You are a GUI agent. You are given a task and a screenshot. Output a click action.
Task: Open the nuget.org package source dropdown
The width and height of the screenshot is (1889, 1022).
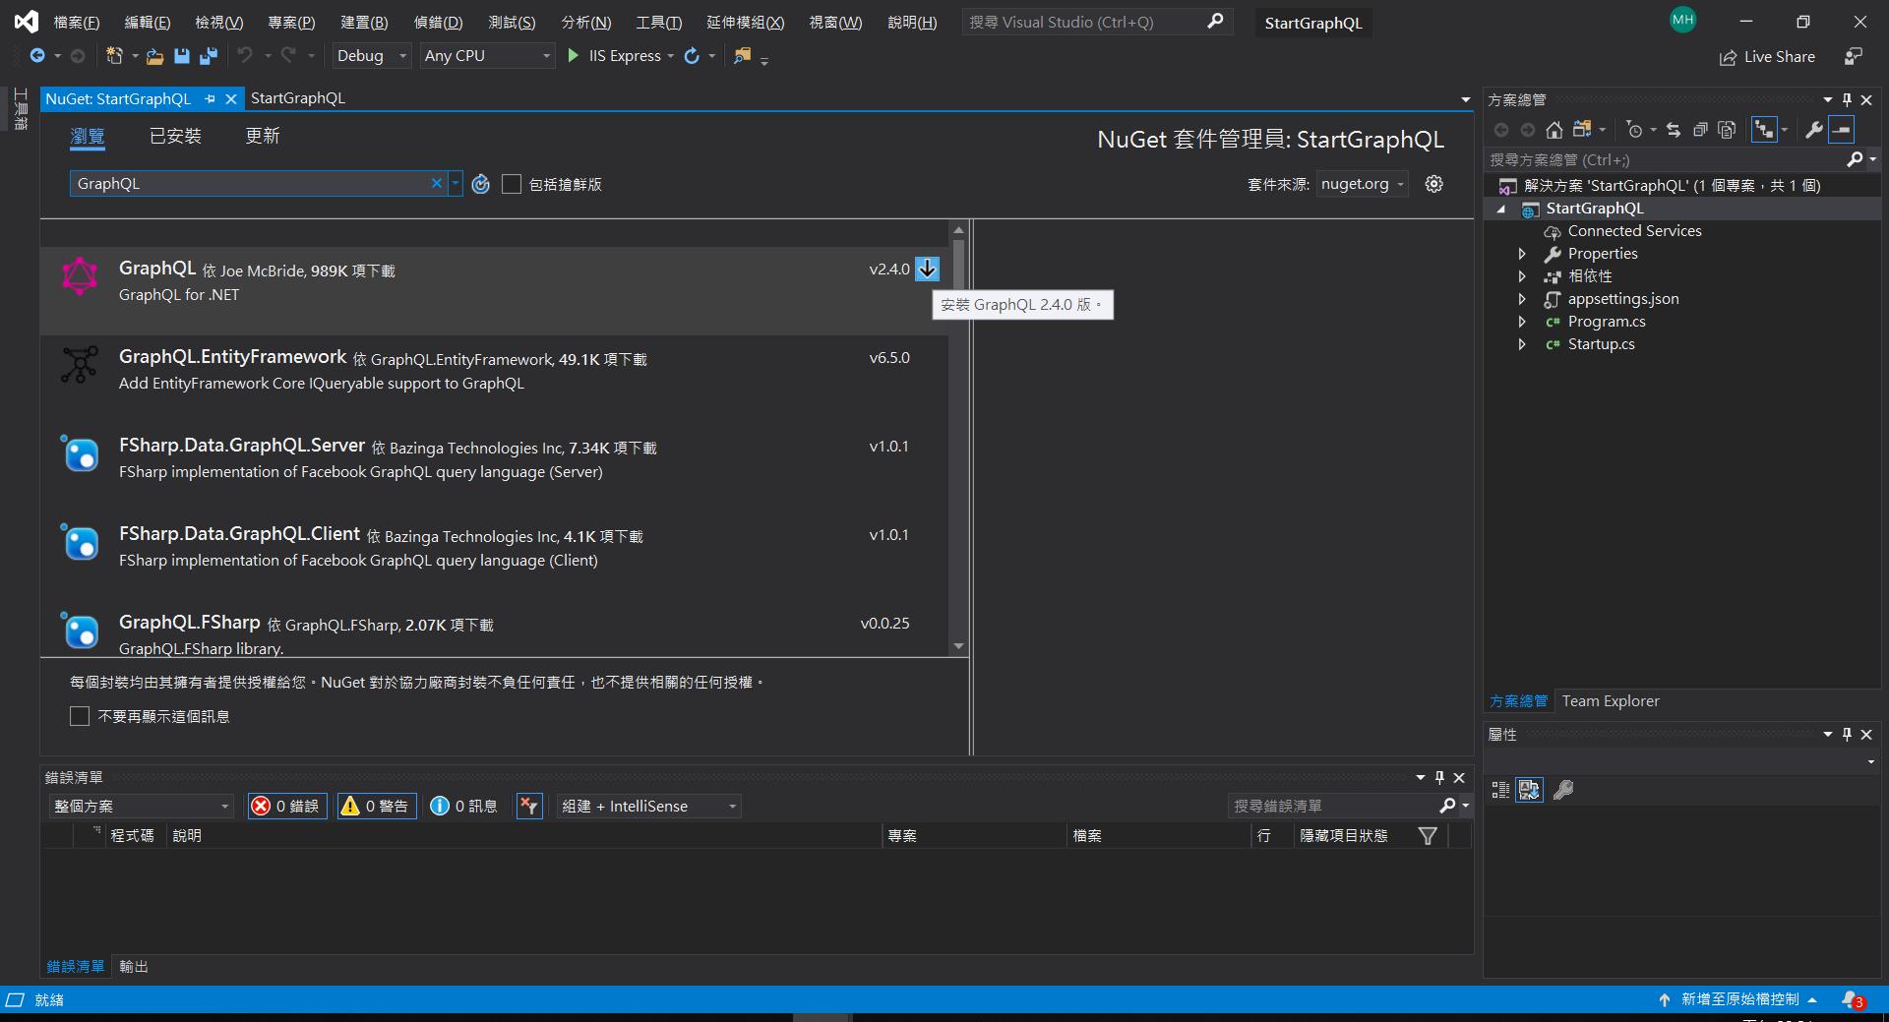(1363, 184)
